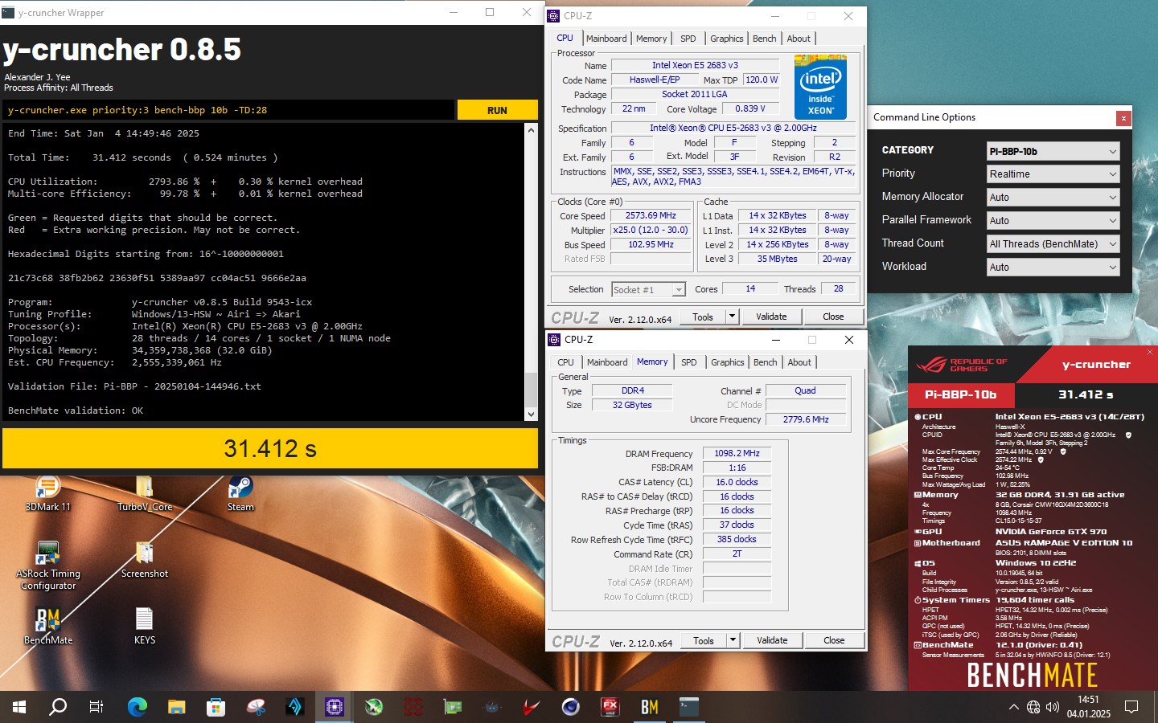Click Tools button in top CPU-Z
1158x723 pixels.
703,317
